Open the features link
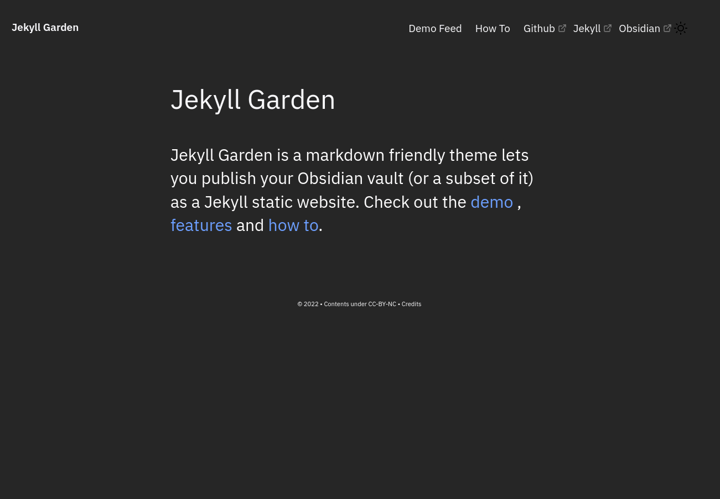Image resolution: width=720 pixels, height=499 pixels. [x=201, y=225]
